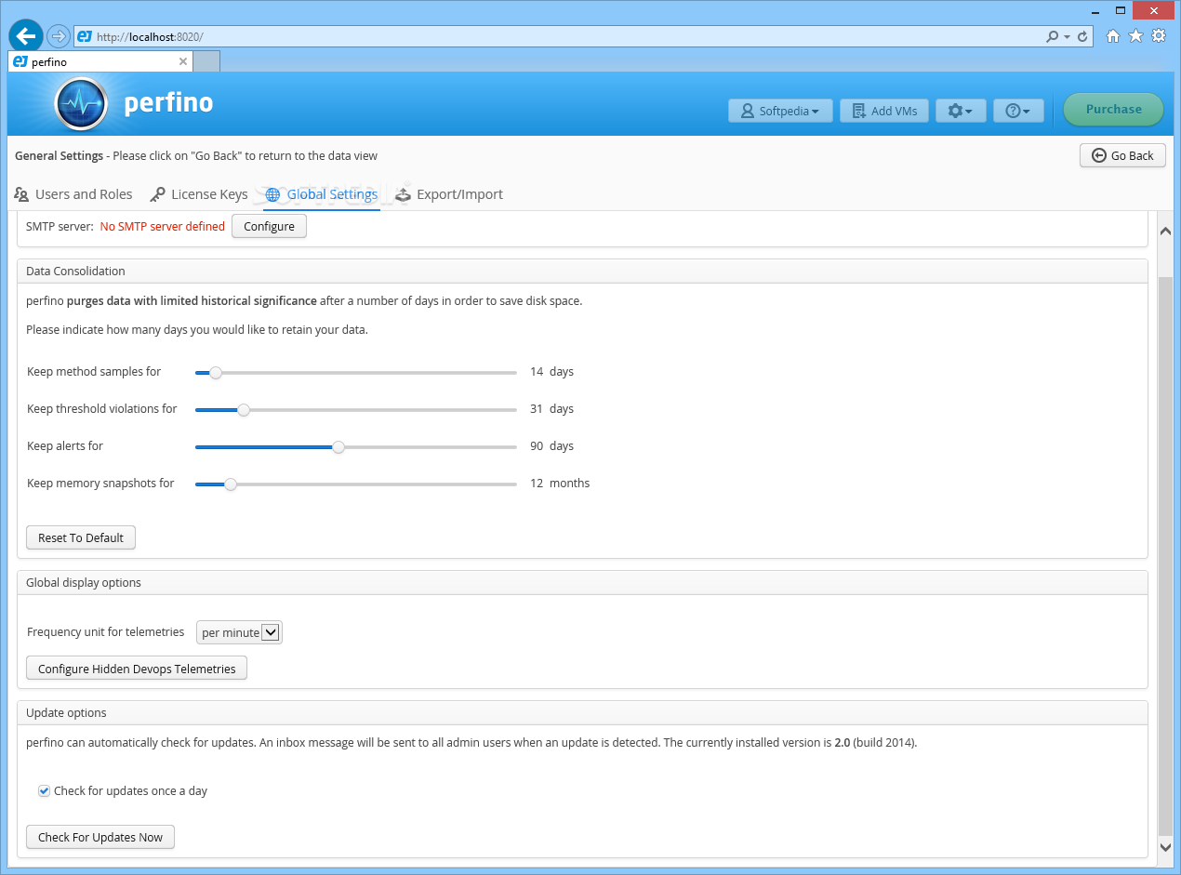Screen dimensions: 1181x875
Task: Click the 90 days value label
Action: pos(551,446)
